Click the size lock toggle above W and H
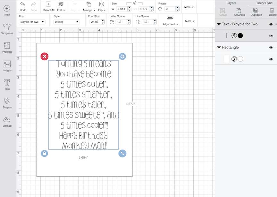277x197 pixels. coord(134,3)
